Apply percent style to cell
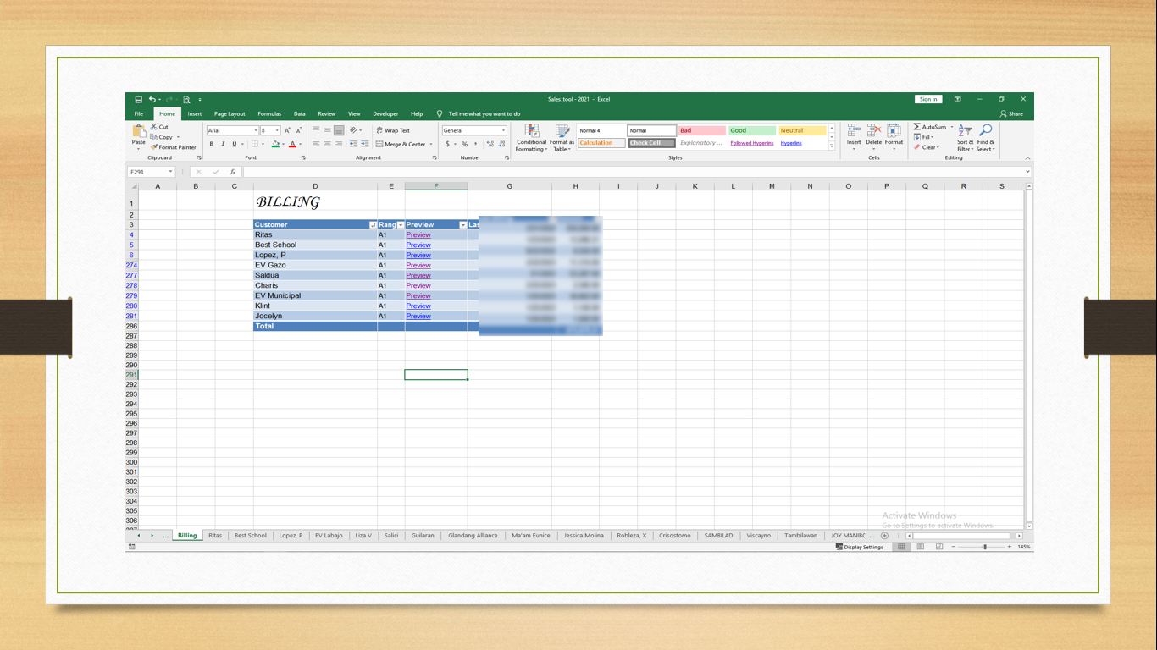This screenshot has height=650, width=1157. click(464, 144)
